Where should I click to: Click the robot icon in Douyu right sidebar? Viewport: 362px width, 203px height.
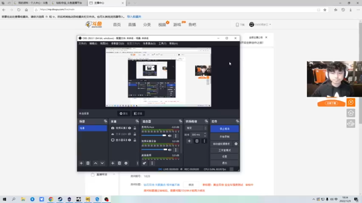(x=351, y=124)
